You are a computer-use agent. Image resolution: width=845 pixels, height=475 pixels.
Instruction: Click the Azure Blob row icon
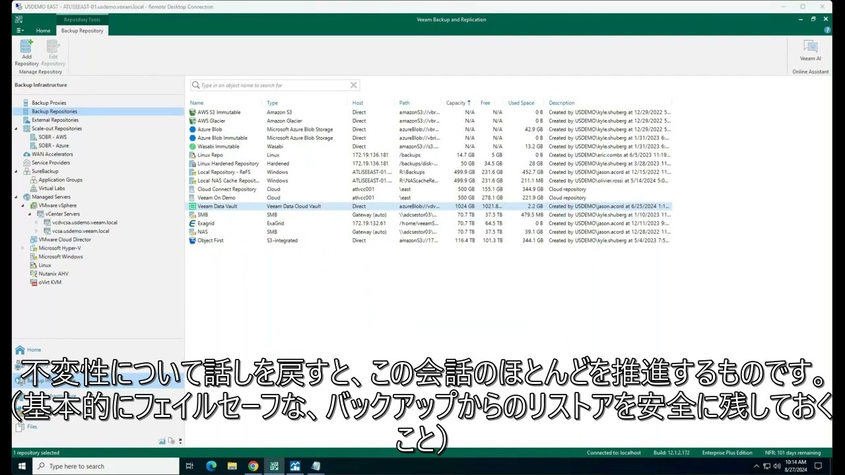192,129
